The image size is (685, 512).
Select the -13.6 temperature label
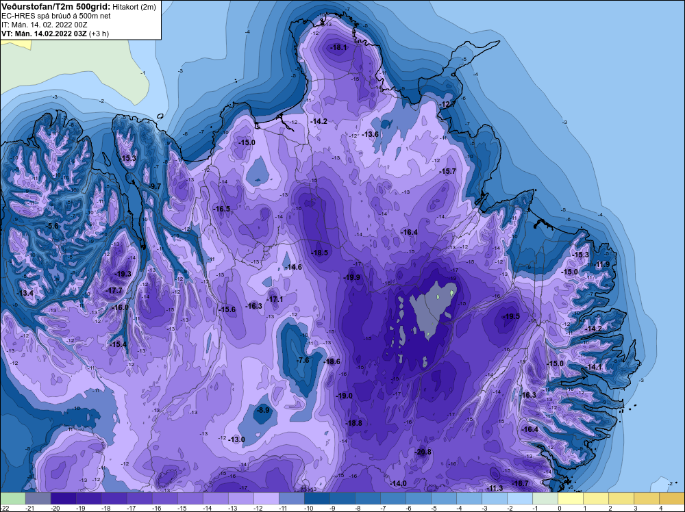click(x=371, y=134)
